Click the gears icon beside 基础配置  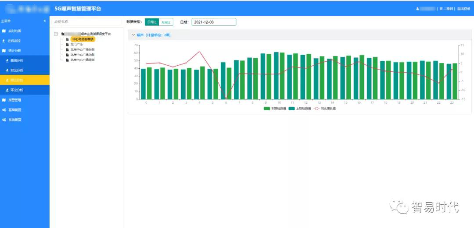tap(4, 110)
